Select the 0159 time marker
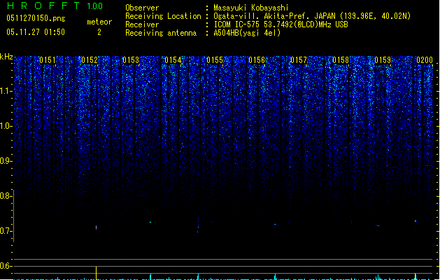Viewport: 440px width, 280px height. pos(383,60)
